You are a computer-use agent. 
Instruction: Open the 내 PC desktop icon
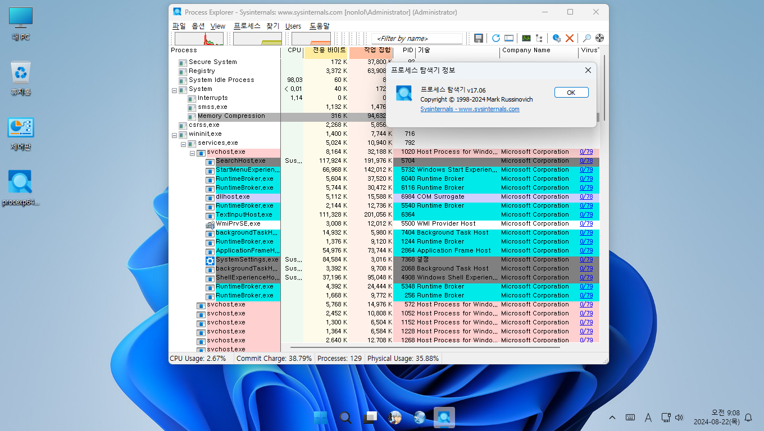pyautogui.click(x=21, y=25)
